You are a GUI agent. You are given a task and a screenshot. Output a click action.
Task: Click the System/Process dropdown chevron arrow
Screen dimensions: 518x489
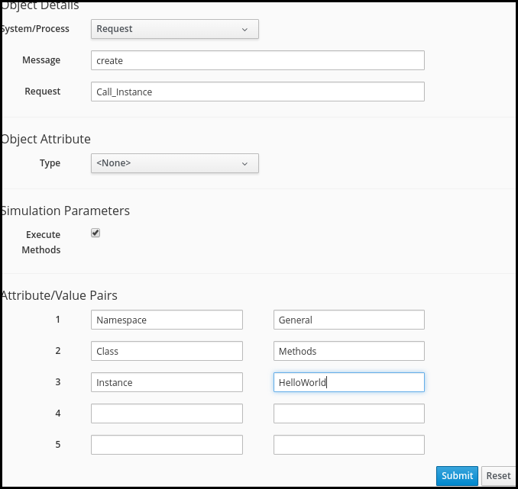click(244, 30)
